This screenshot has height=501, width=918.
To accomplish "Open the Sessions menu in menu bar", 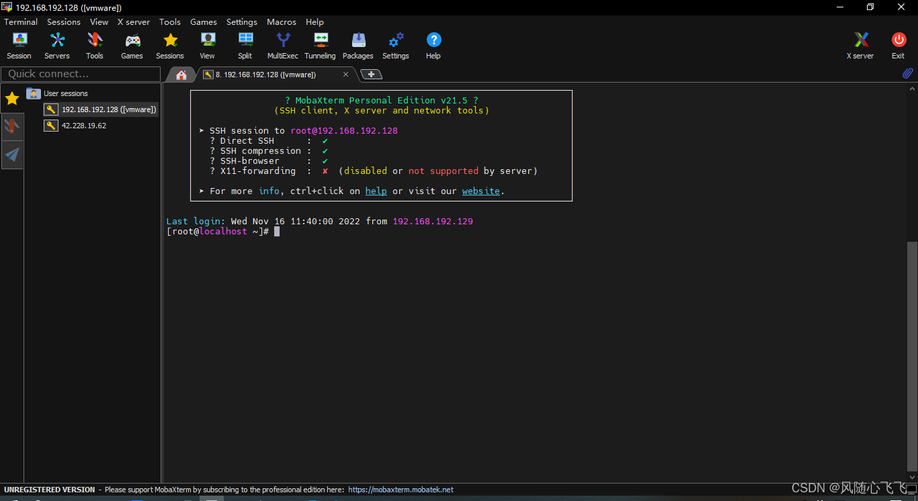I will (64, 21).
